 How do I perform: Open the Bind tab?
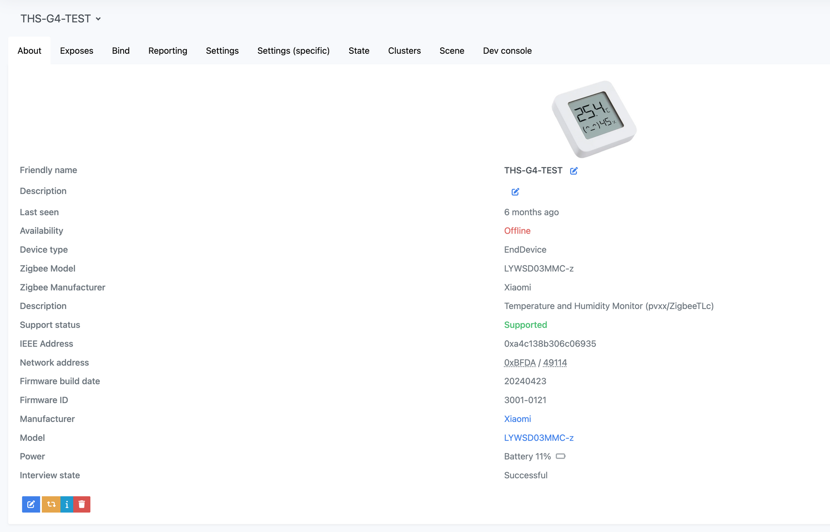tap(121, 51)
